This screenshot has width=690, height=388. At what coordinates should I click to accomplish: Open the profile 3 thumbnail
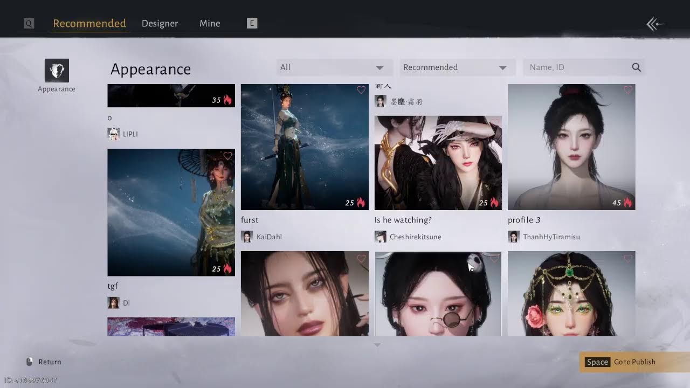(571, 147)
